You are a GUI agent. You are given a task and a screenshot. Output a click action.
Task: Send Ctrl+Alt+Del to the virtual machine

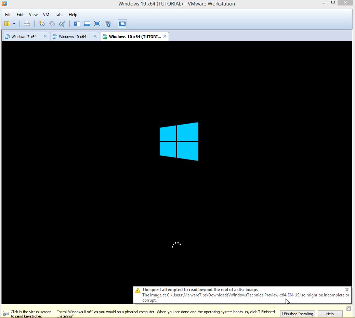click(x=27, y=24)
